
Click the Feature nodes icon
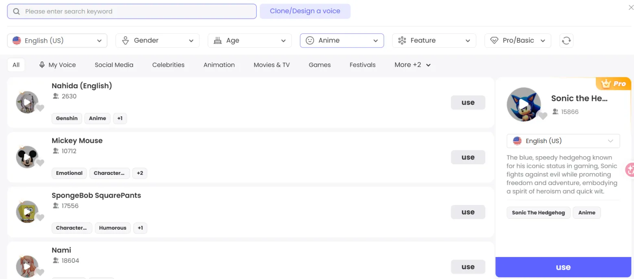(402, 40)
